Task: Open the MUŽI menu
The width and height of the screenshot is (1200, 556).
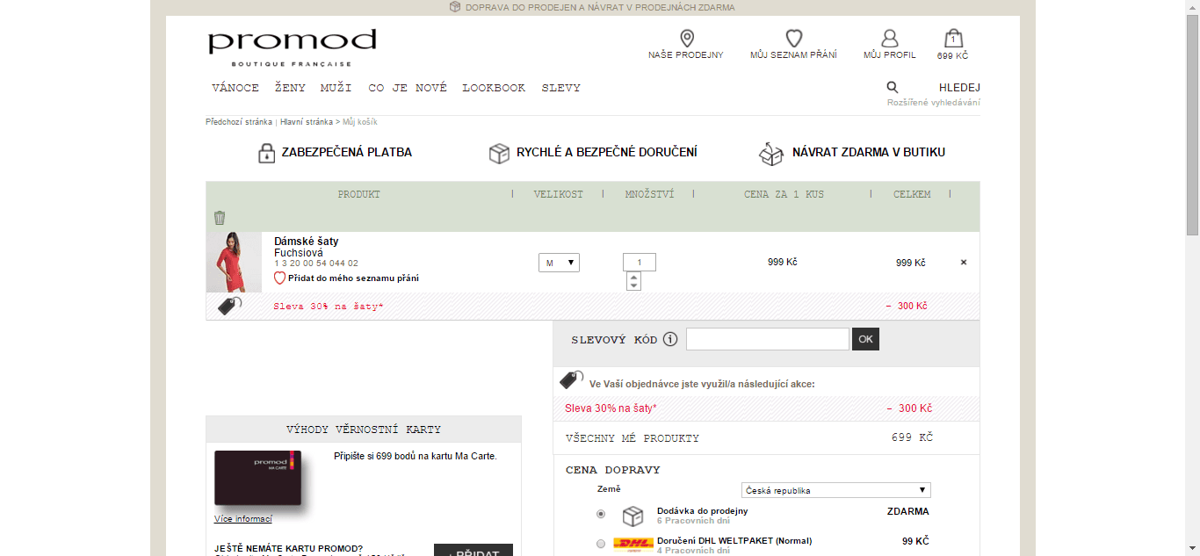Action: [x=336, y=88]
